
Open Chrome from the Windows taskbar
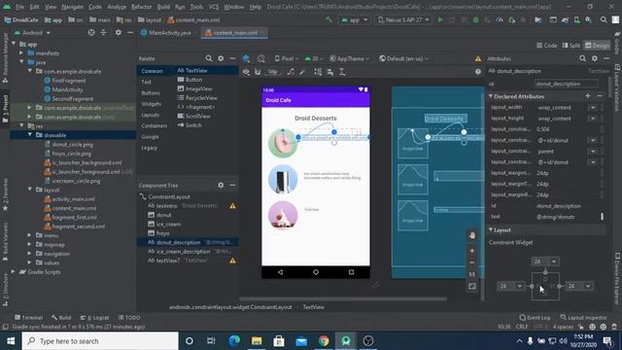pos(324,341)
